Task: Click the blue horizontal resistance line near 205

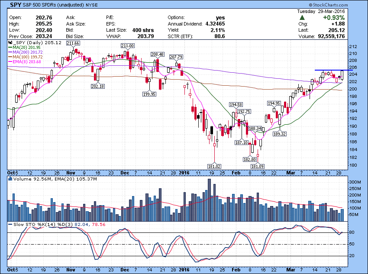Action: coord(333,70)
